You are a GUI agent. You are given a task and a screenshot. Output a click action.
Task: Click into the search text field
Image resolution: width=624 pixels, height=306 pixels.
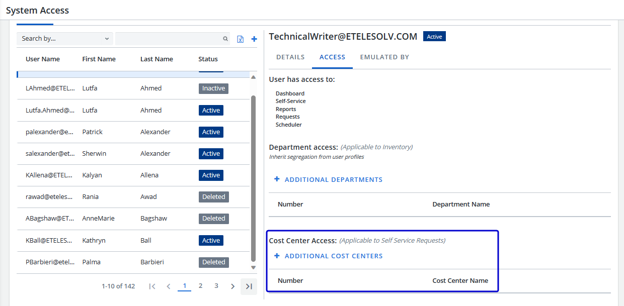click(x=169, y=39)
